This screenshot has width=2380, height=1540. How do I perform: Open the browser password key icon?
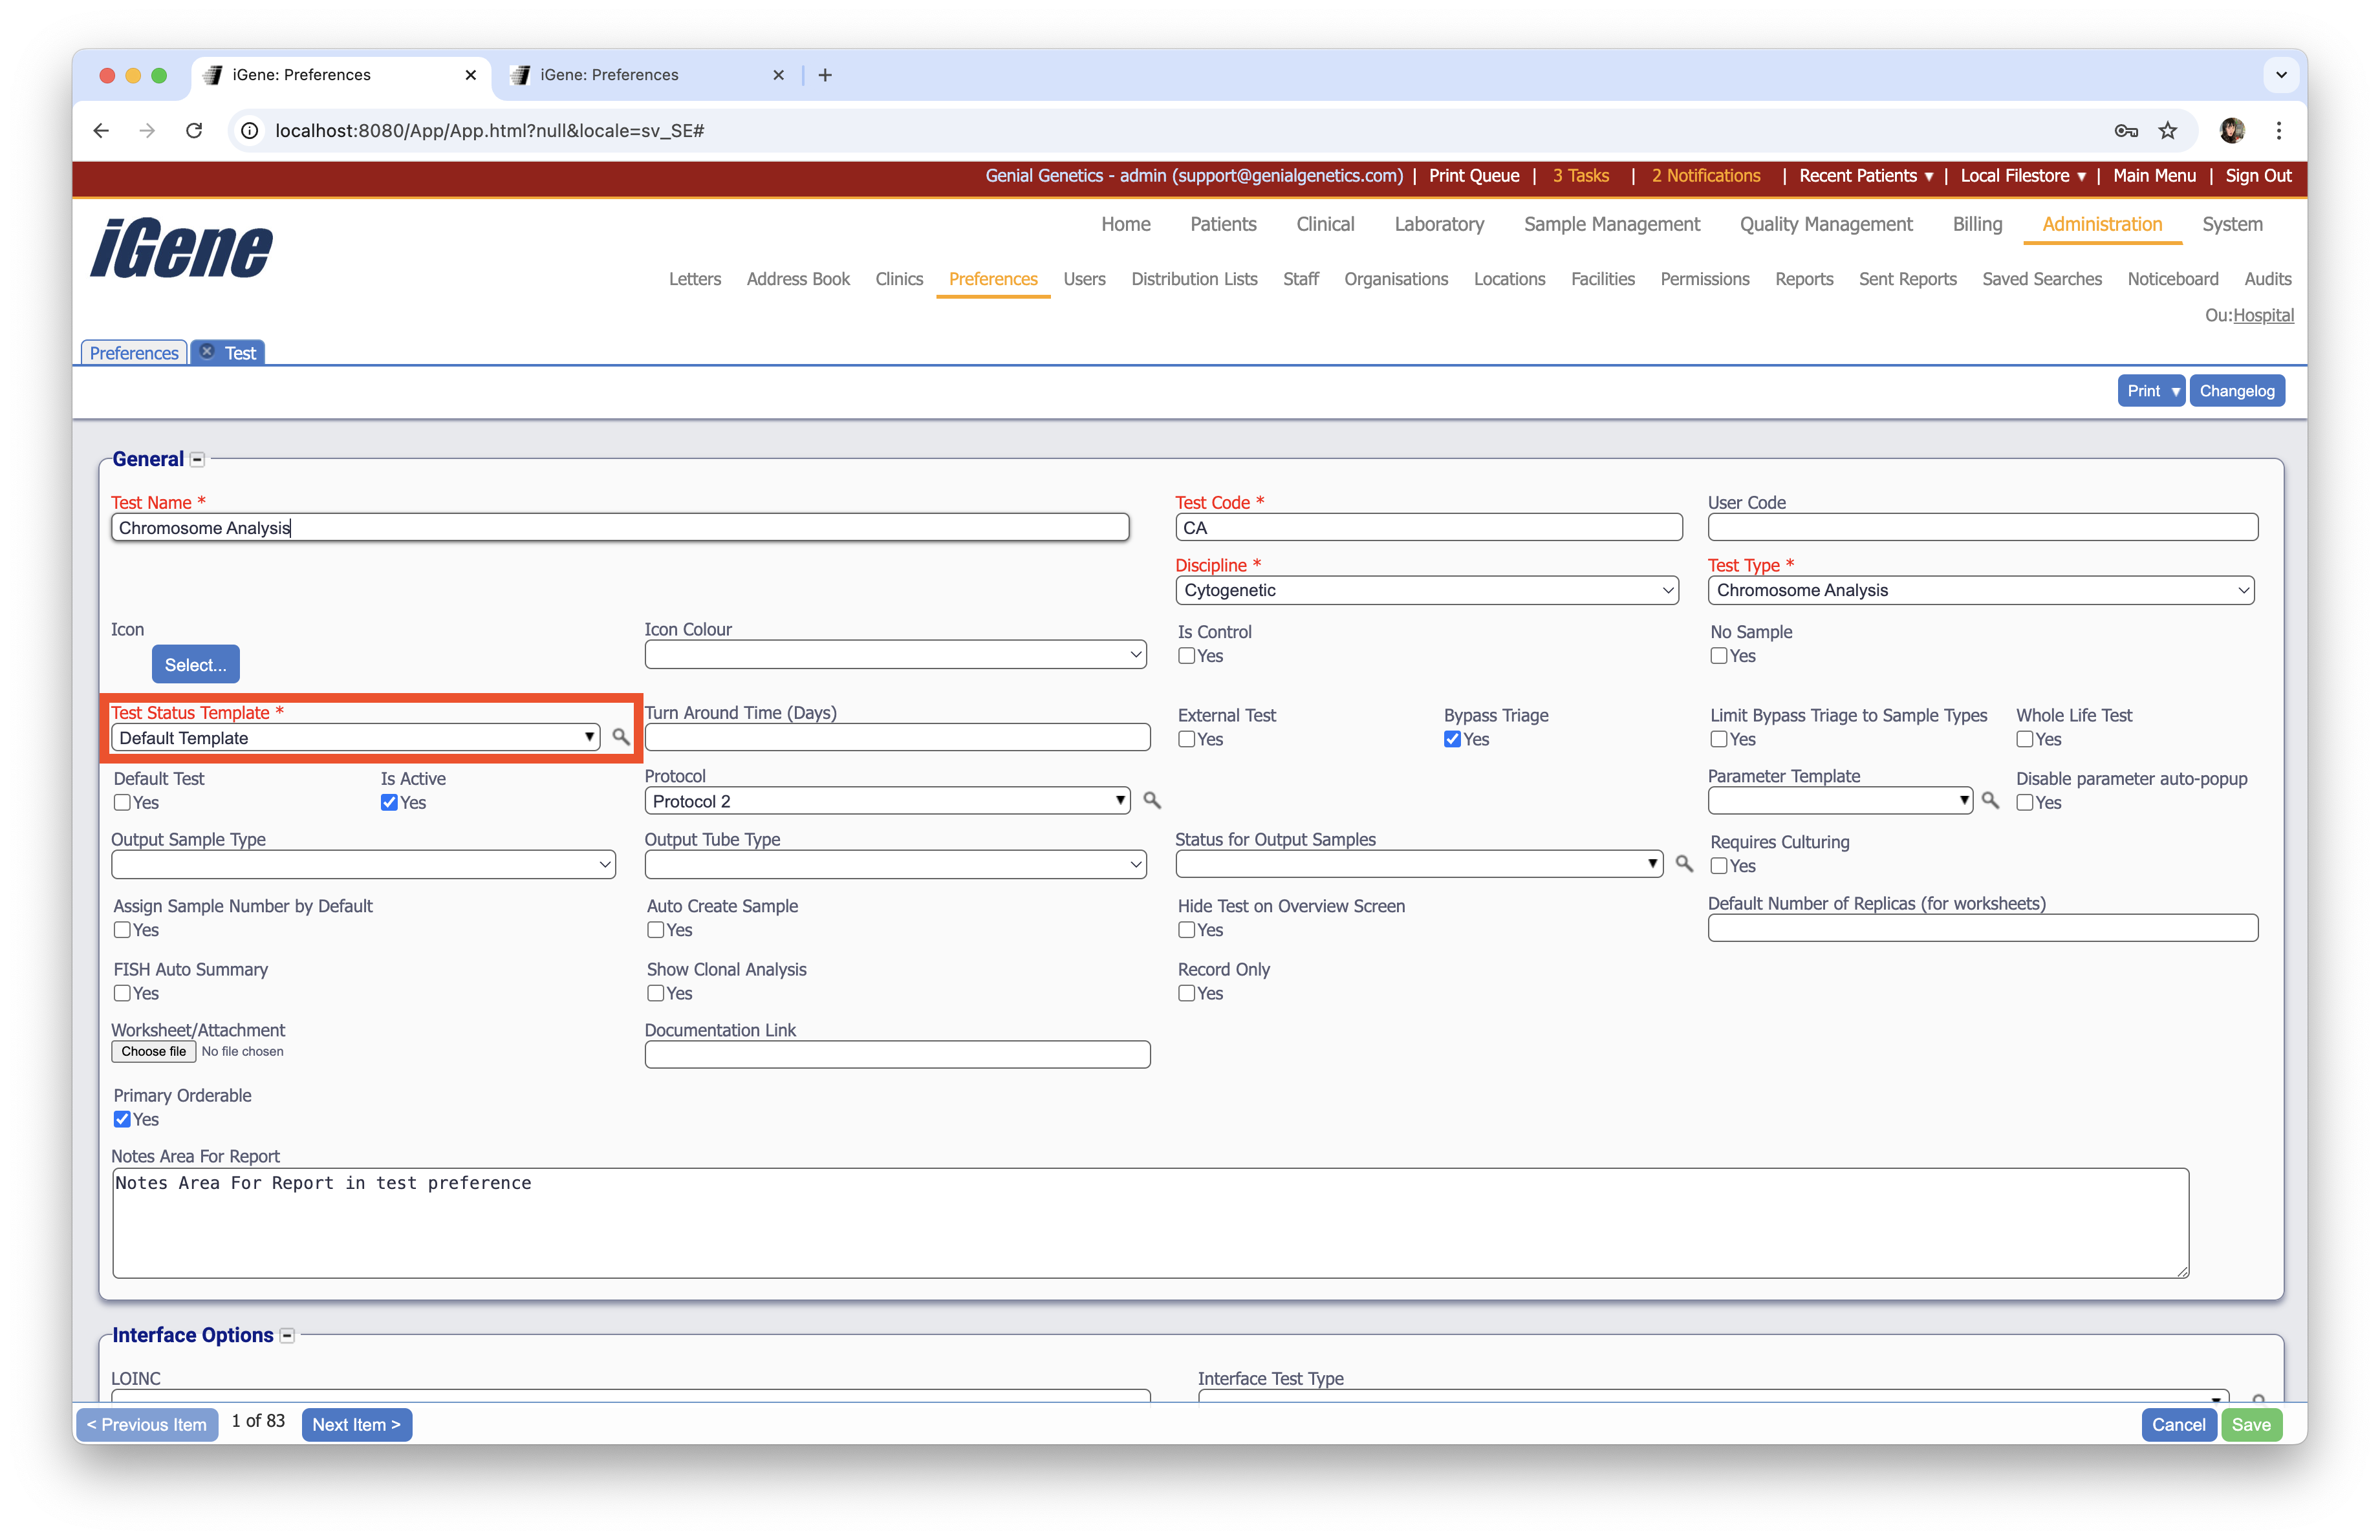(2126, 131)
